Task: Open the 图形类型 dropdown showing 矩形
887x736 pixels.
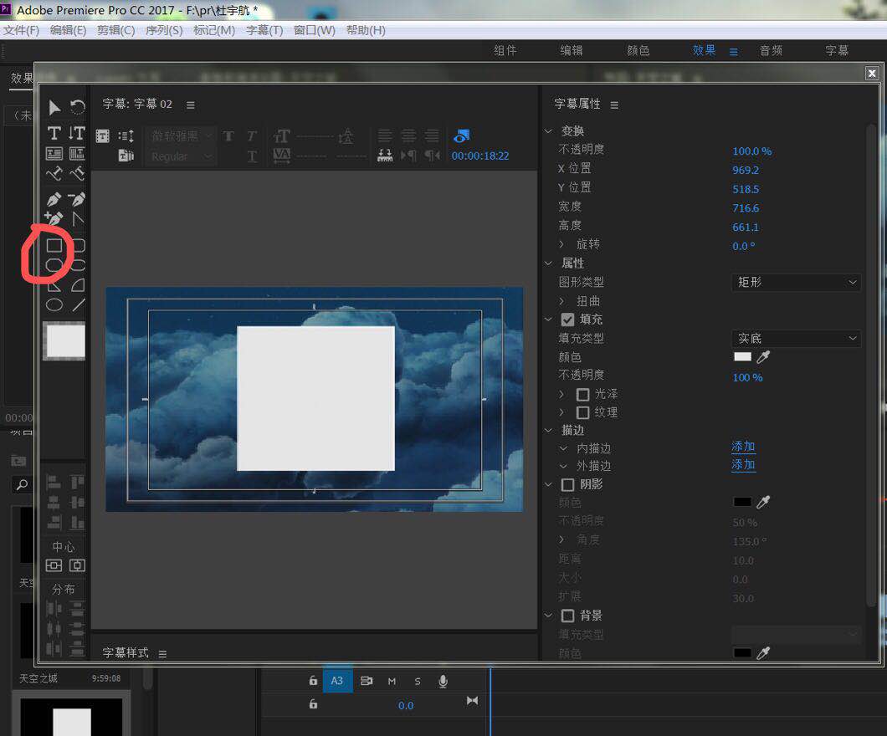Action: point(796,283)
